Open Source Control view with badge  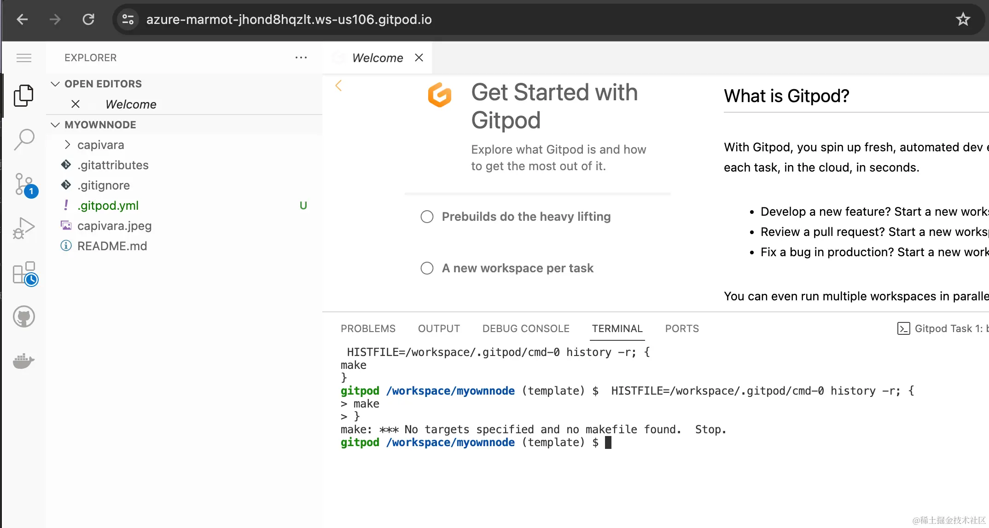23,184
